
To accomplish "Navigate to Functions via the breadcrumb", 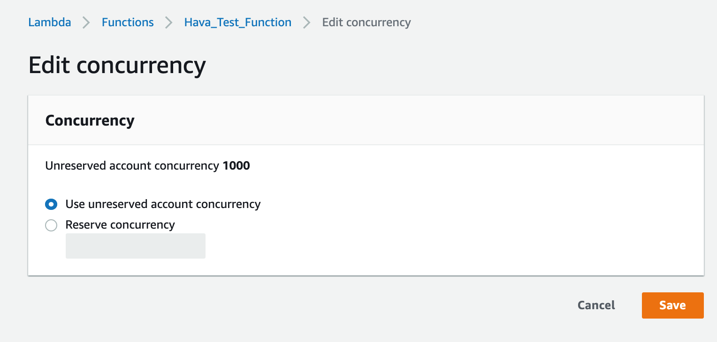I will pyautogui.click(x=128, y=22).
